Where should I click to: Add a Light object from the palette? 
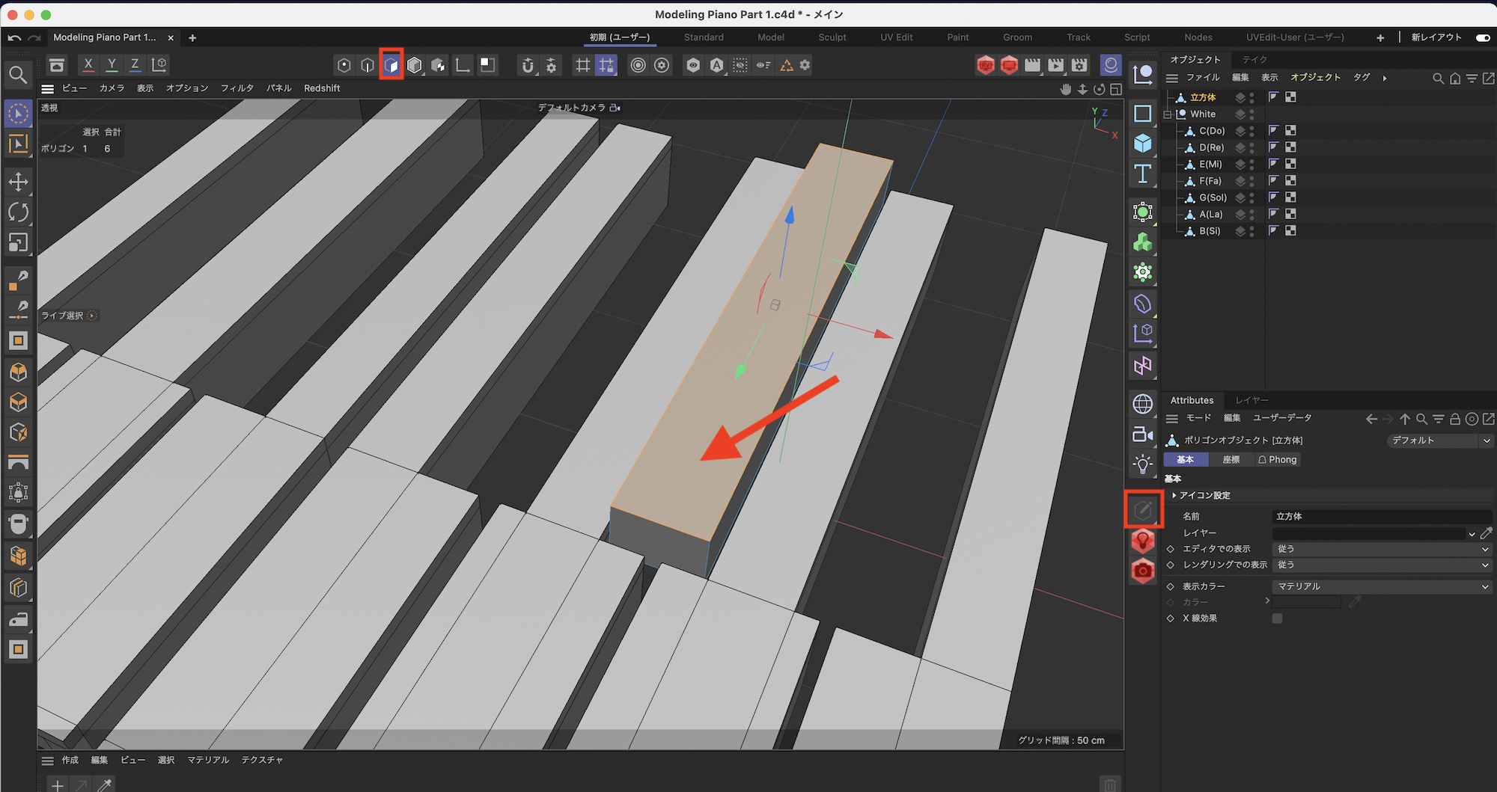point(1142,464)
